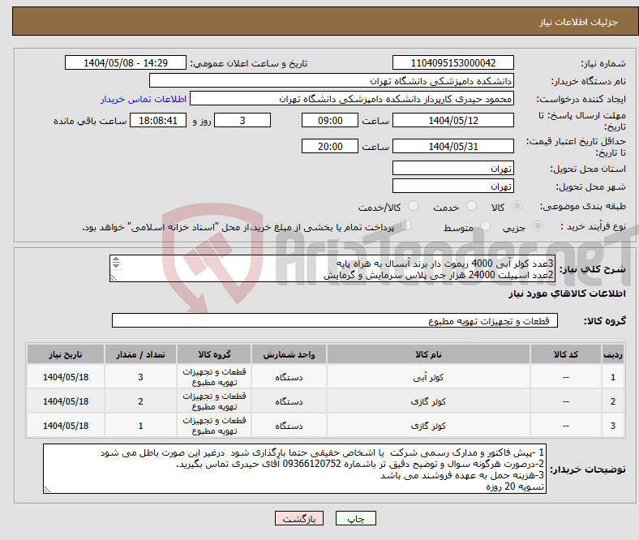Click the شماره نیاز number field
Image resolution: width=639 pixels, height=540 pixels.
452,63
